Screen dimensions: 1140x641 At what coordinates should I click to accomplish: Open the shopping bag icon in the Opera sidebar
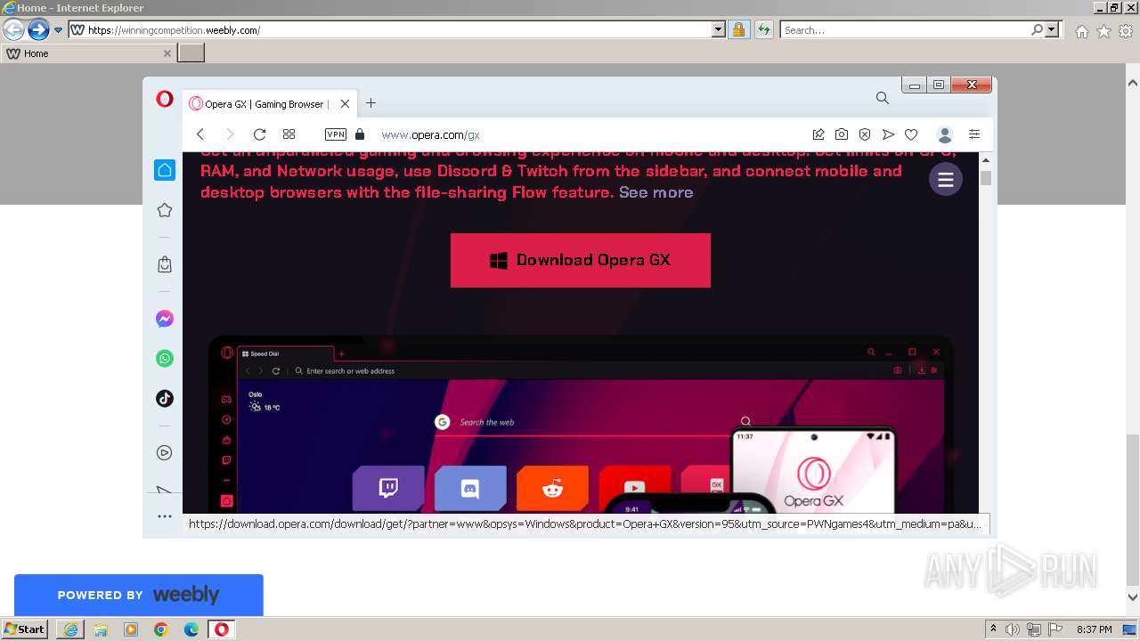pos(165,264)
